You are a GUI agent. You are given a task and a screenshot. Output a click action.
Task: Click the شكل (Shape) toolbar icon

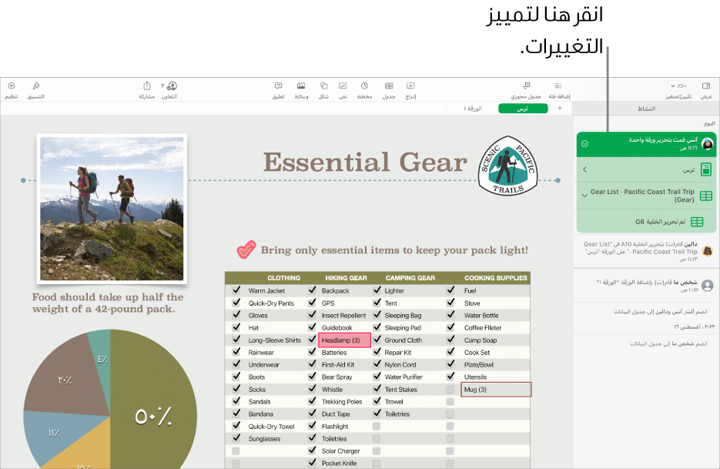click(x=323, y=86)
